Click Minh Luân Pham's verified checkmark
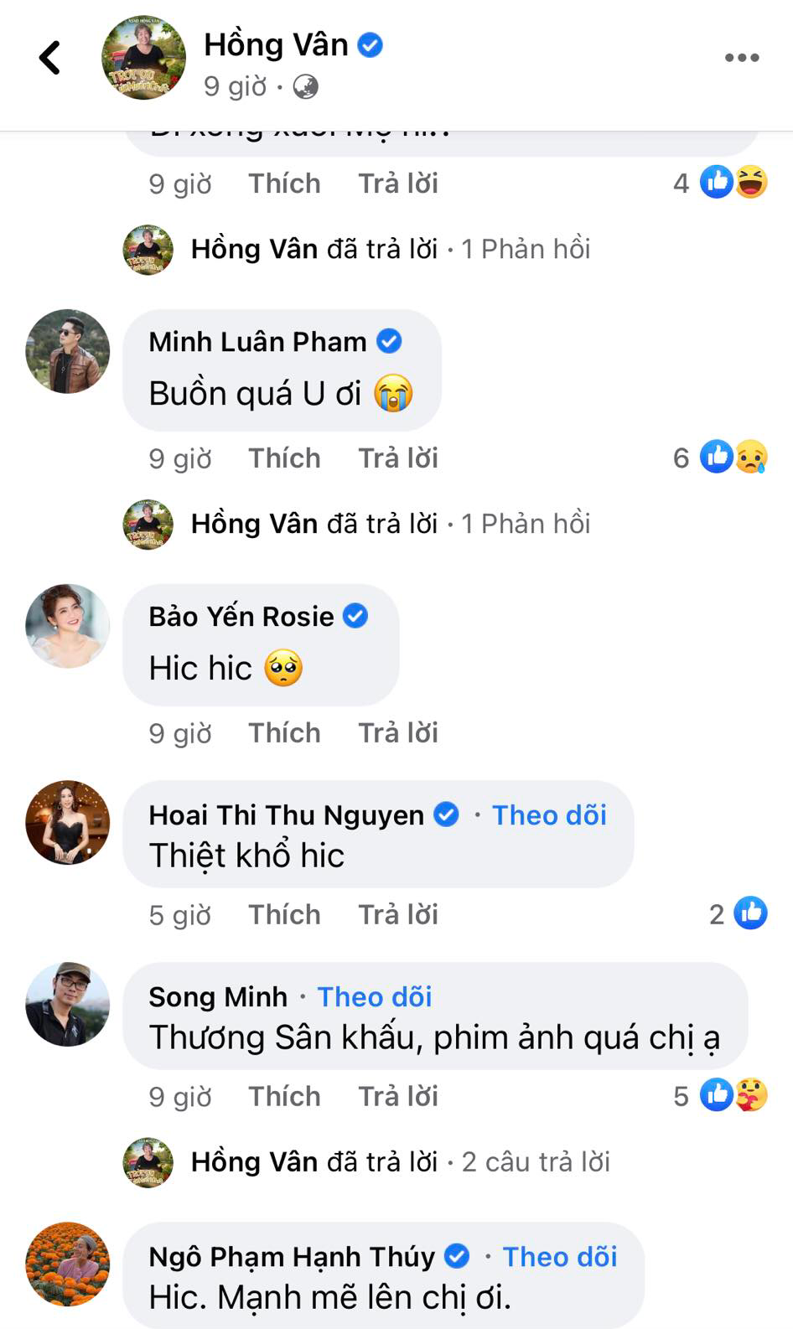Screen dimensions: 793x1329 point(389,341)
